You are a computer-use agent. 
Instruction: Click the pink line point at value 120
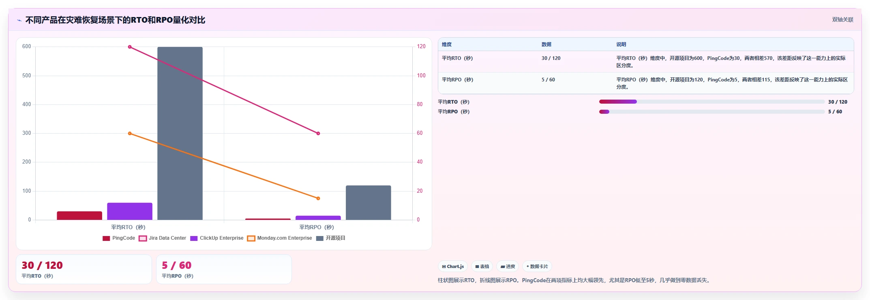pos(130,47)
